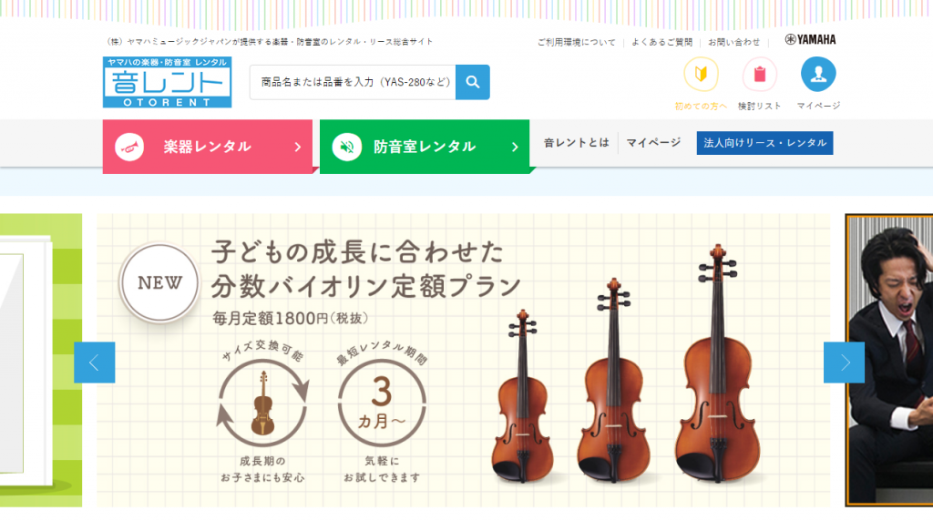933x521 pixels.
Task: Open the よくあるご質問 link
Action: (661, 42)
